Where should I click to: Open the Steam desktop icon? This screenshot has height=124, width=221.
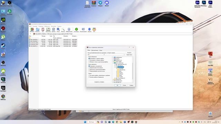[3, 46]
